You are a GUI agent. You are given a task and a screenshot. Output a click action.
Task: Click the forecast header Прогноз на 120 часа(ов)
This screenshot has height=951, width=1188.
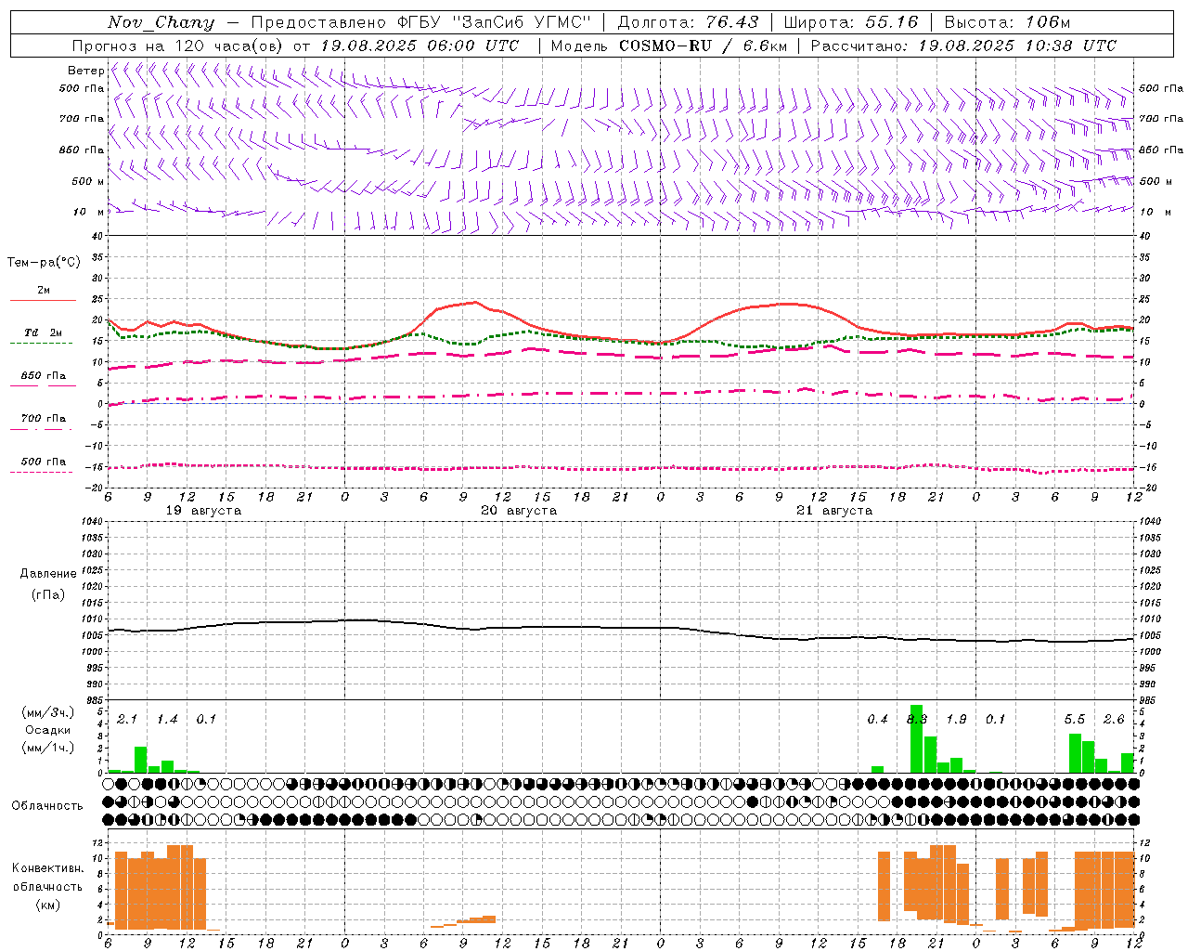click(179, 46)
